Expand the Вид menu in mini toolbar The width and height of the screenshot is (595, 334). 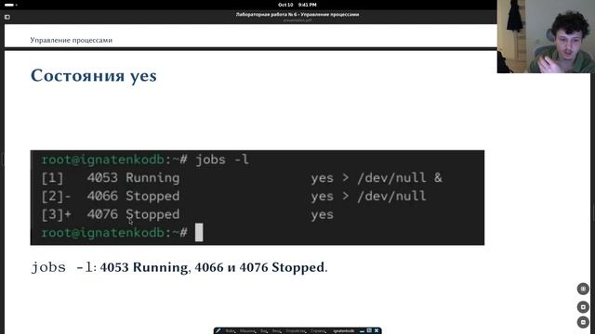click(264, 330)
